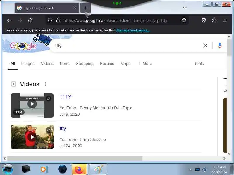Open Firefox application hamburger menu
This screenshot has height=175, width=234.
tap(225, 20)
